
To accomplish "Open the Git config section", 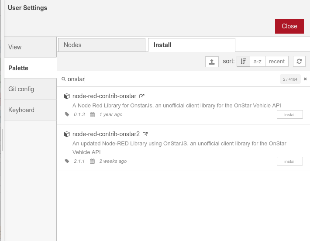I will pyautogui.click(x=30, y=89).
